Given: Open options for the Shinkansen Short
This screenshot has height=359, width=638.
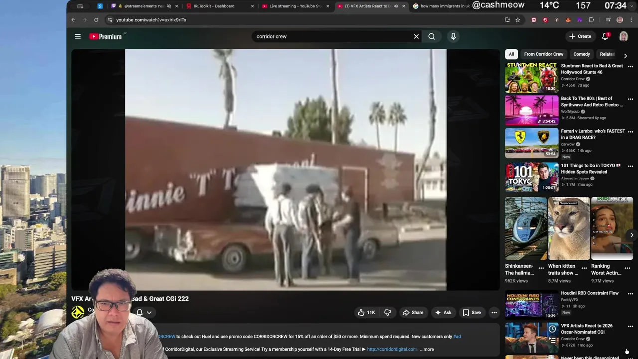Looking at the screenshot, I should (x=541, y=268).
